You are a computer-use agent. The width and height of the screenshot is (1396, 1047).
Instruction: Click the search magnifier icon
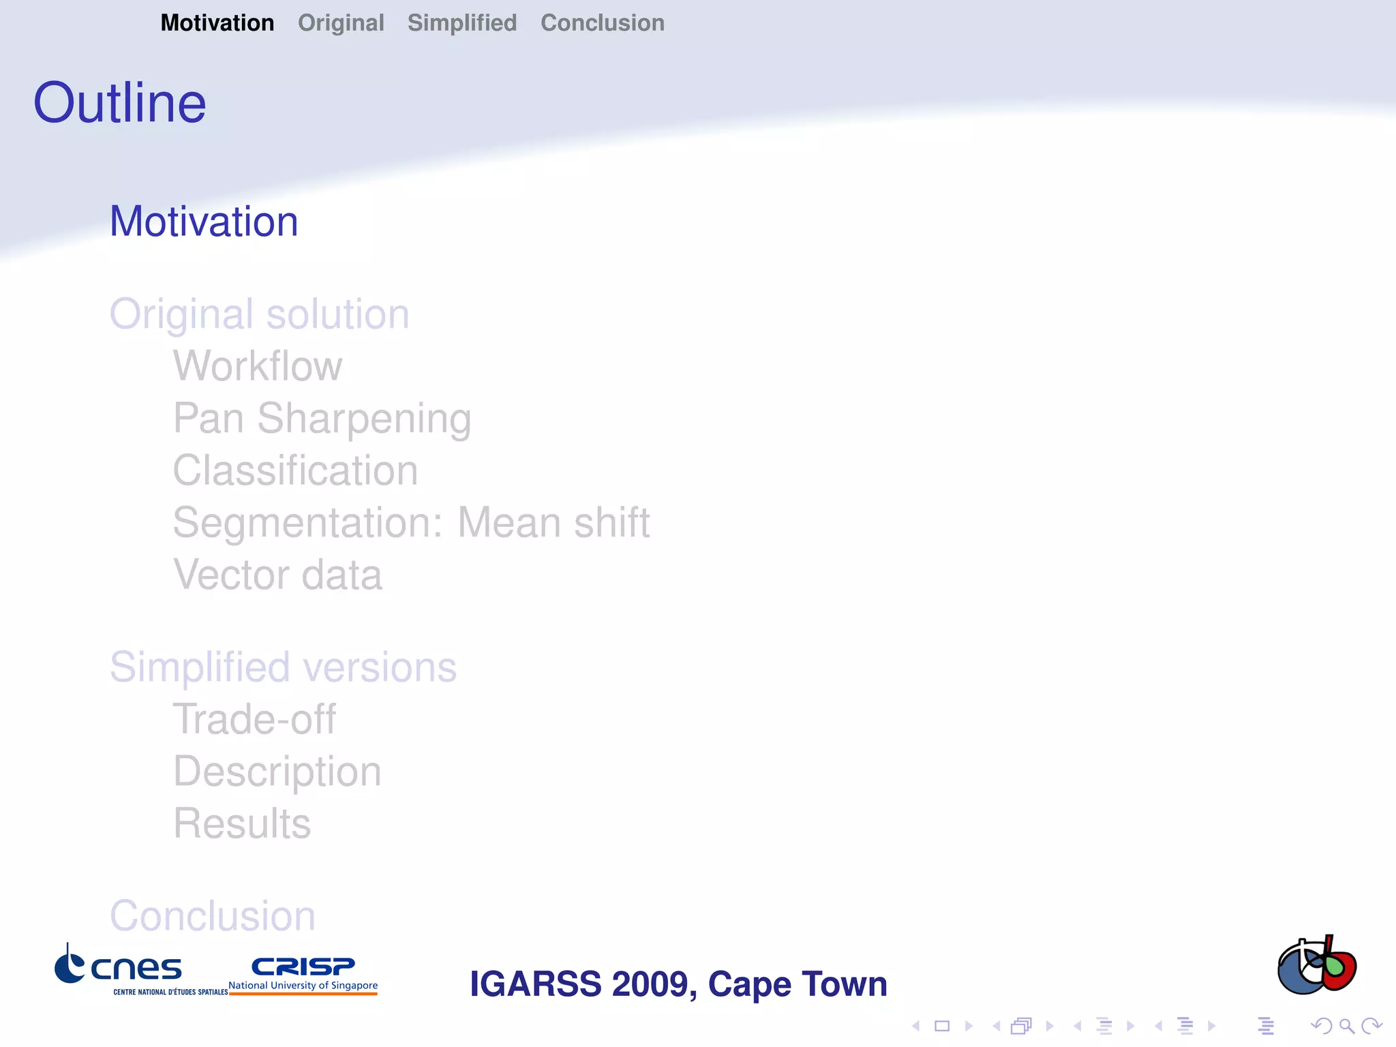tap(1346, 1026)
